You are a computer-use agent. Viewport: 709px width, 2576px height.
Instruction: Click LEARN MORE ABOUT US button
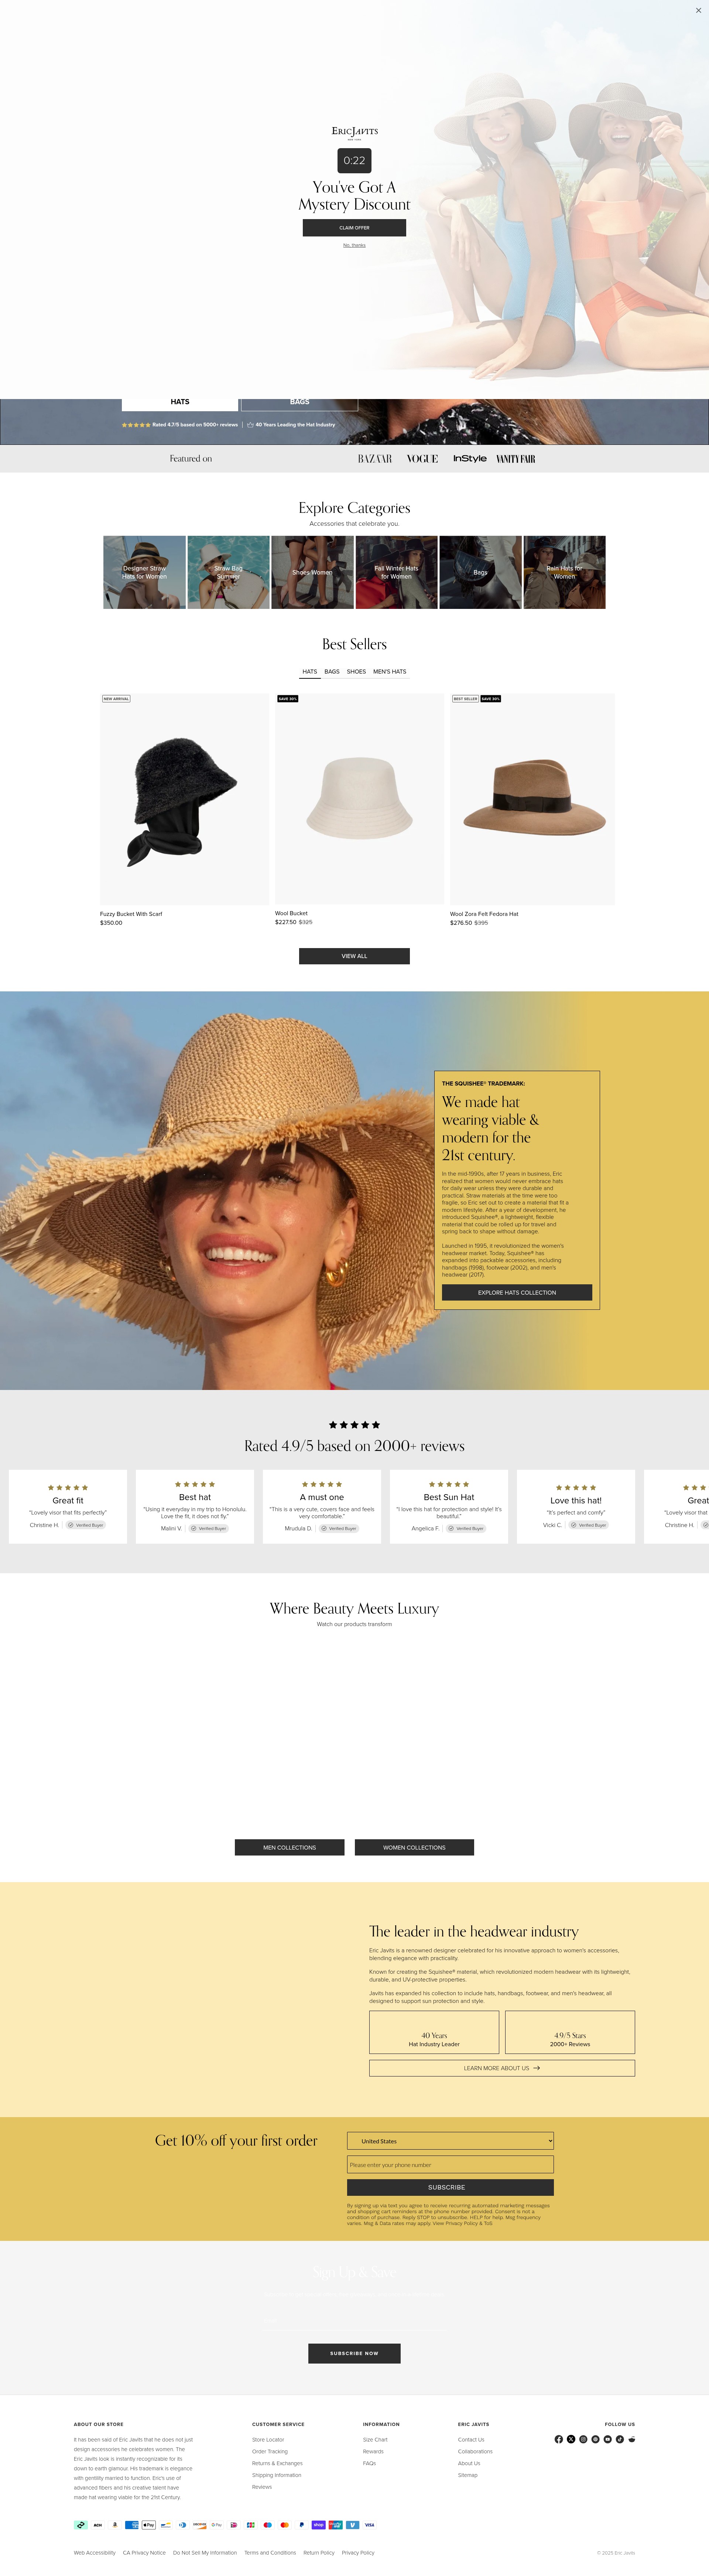(502, 2068)
